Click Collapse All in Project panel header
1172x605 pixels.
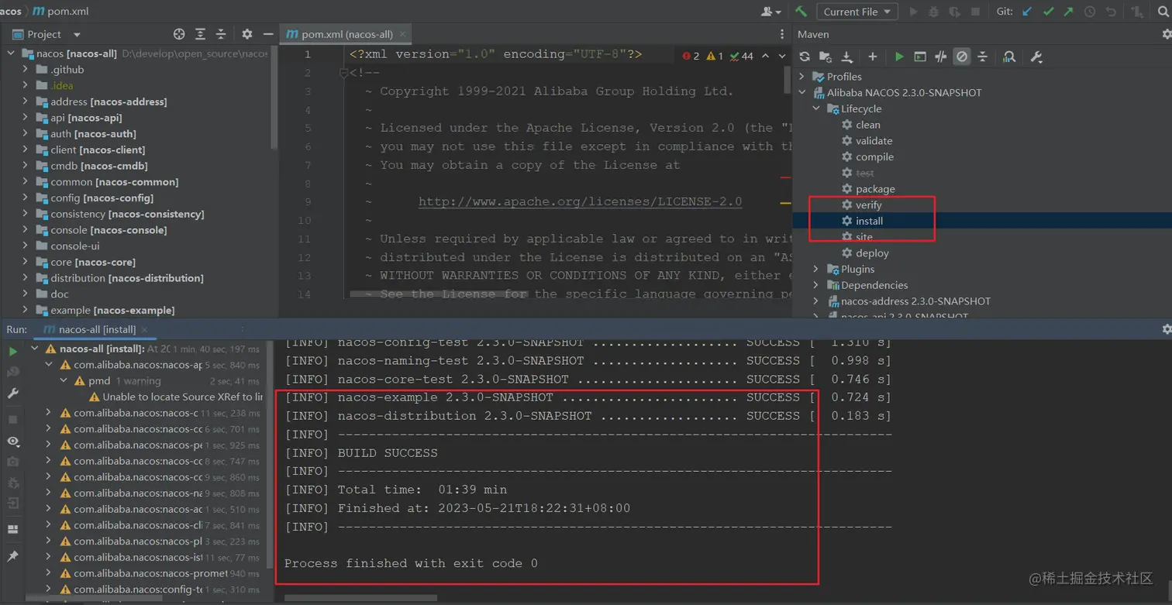(221, 34)
